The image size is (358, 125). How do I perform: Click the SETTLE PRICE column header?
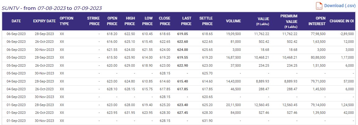coord(206,21)
